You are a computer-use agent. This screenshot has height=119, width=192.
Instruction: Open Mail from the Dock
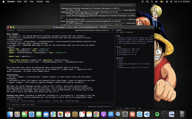pyautogui.click(x=46, y=114)
